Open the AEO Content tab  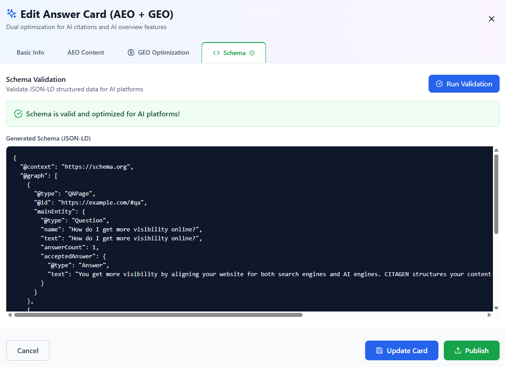pyautogui.click(x=85, y=52)
